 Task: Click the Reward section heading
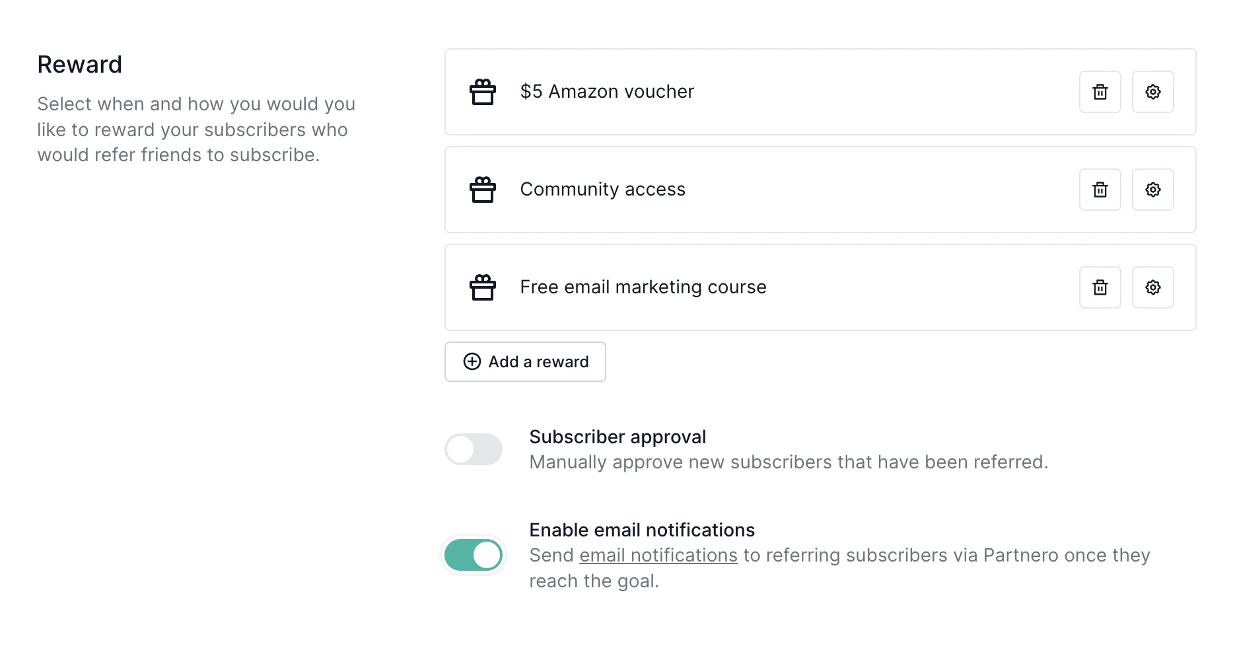(x=80, y=65)
